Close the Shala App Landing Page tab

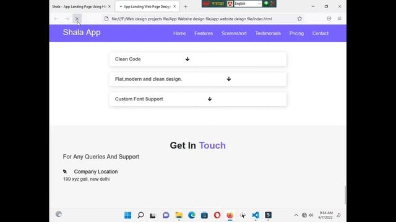(110, 7)
